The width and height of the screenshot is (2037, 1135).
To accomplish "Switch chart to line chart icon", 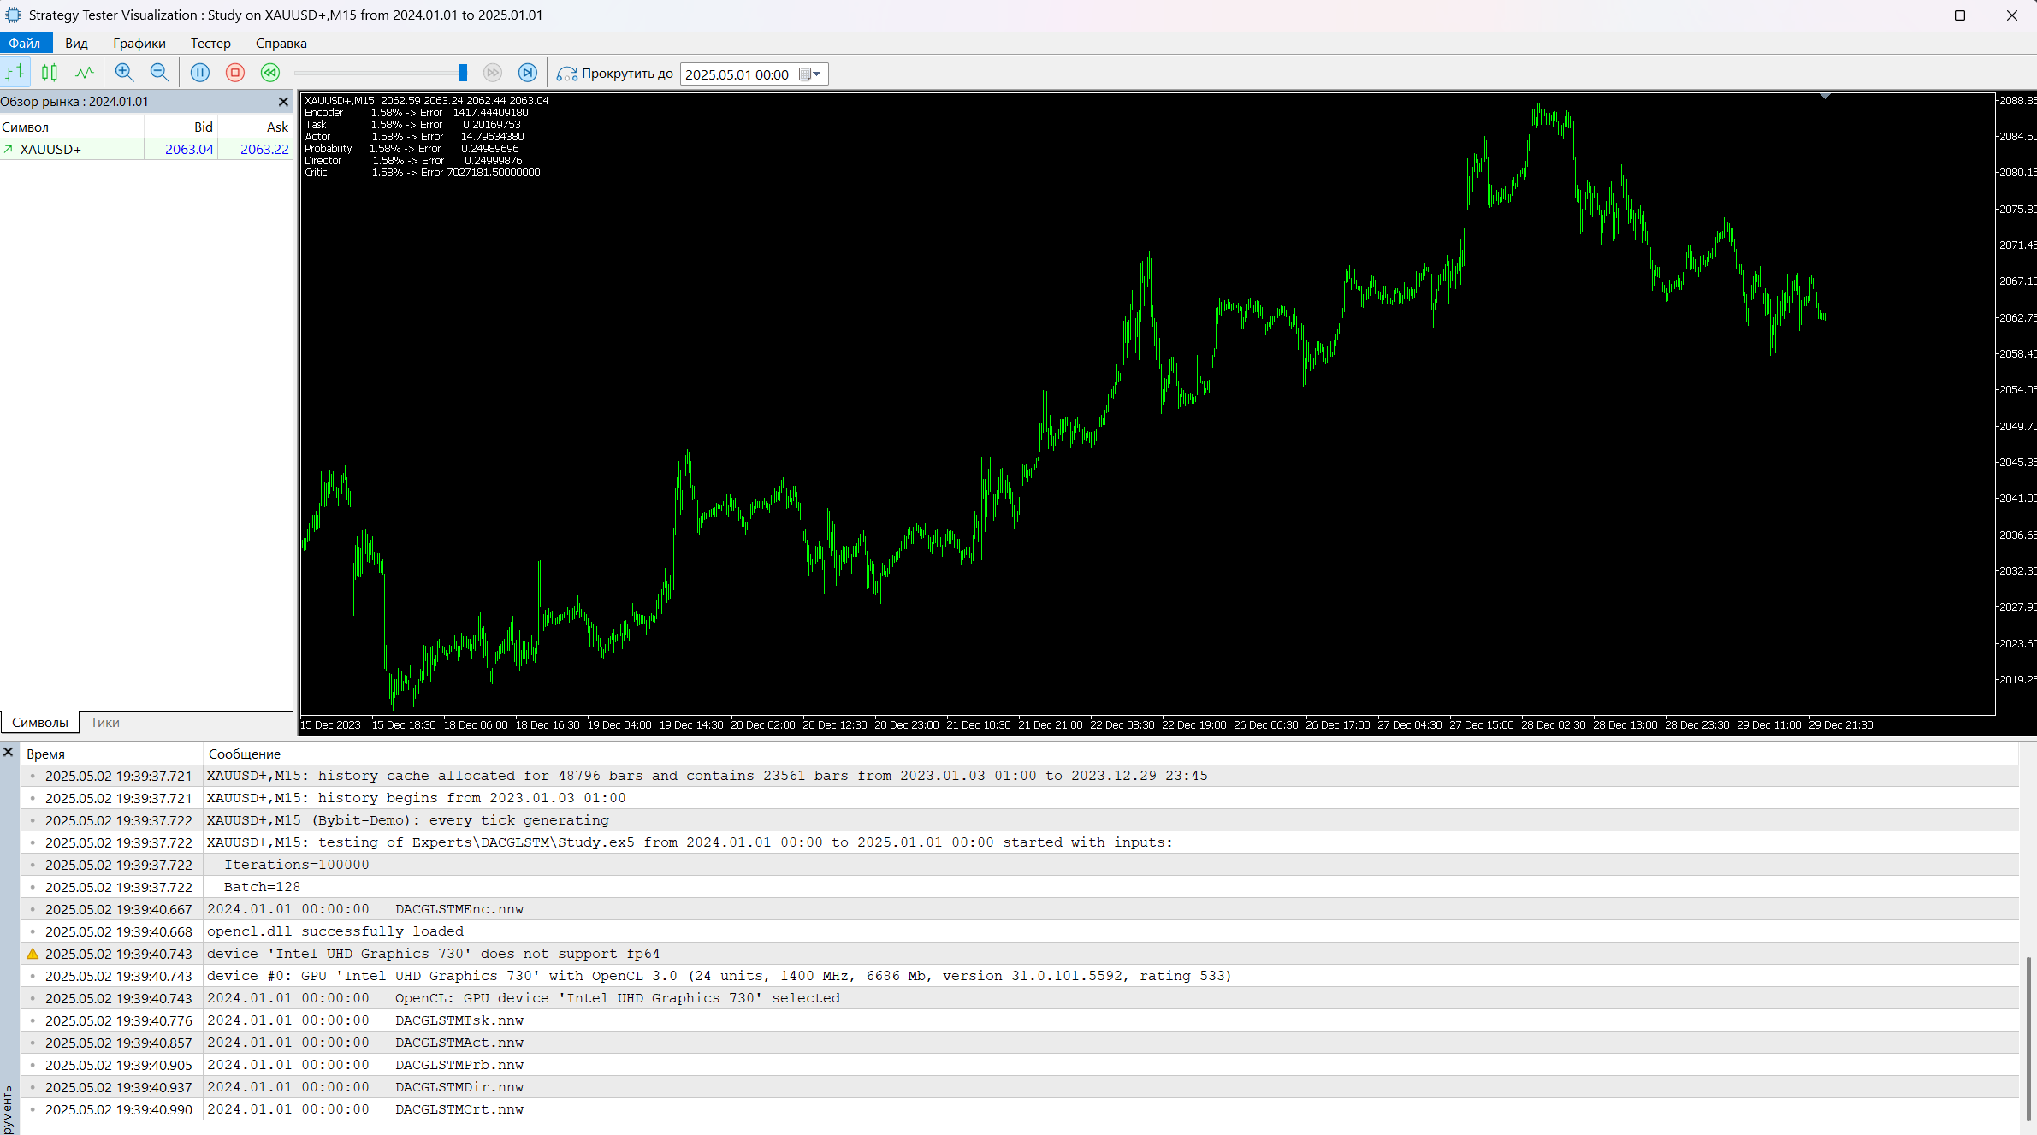I will [84, 73].
